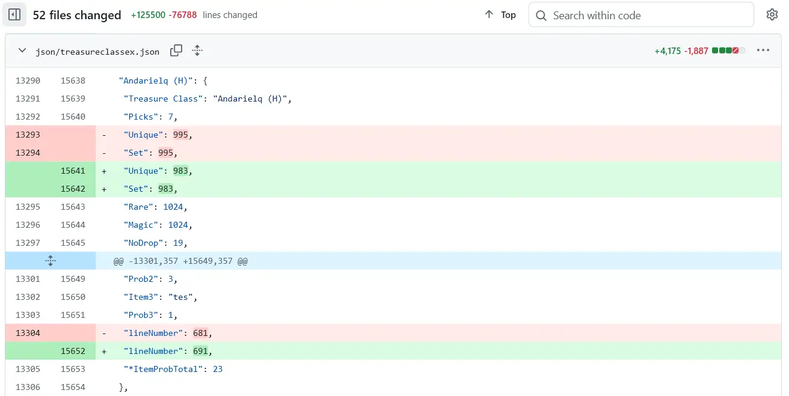789x396 pixels.
Task: Click the red-green diffstat blocks
Action: point(728,51)
